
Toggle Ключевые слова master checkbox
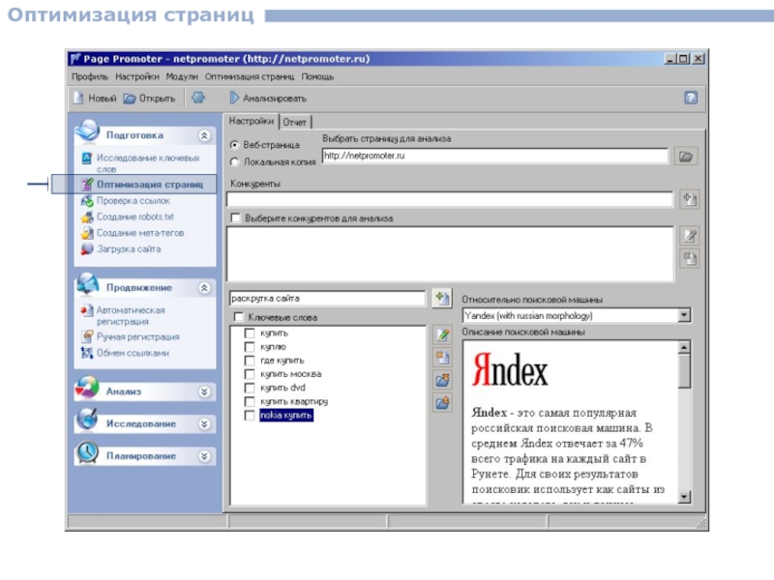click(239, 317)
